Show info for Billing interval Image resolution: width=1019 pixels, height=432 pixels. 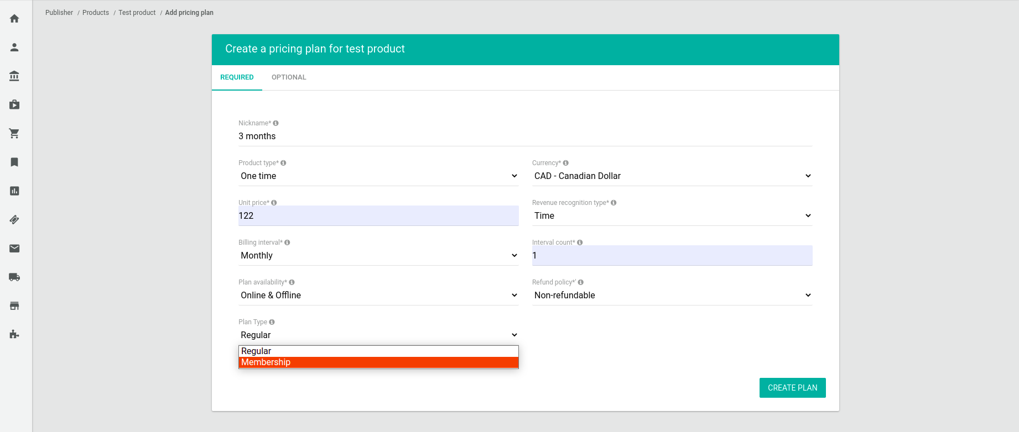(287, 243)
